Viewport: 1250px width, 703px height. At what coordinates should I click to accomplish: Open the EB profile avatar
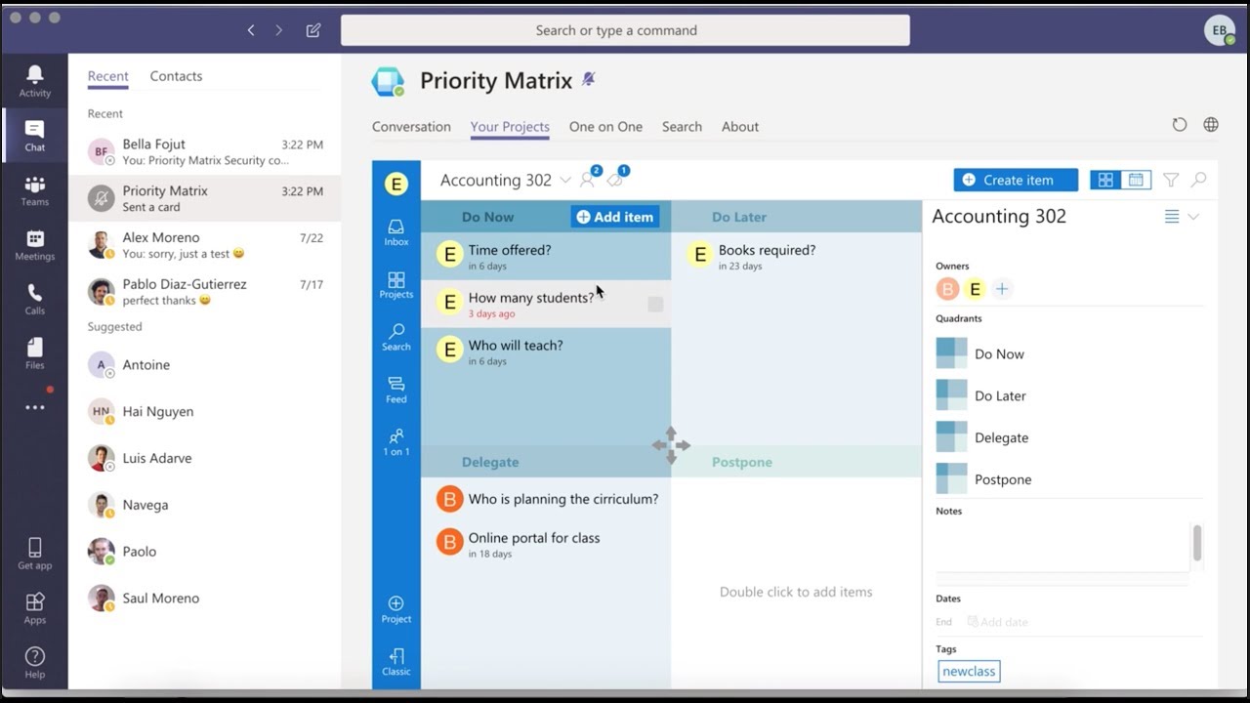click(x=1220, y=30)
